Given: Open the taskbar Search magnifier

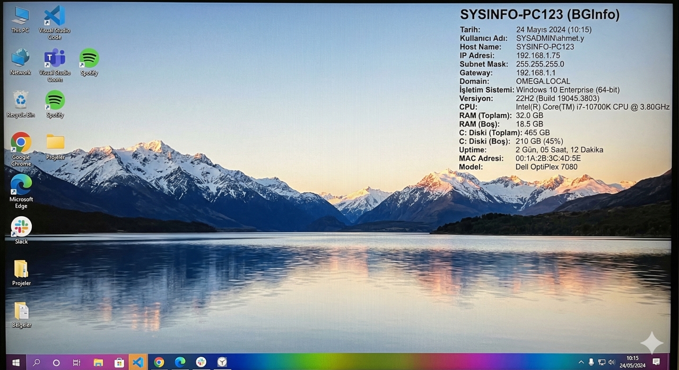Looking at the screenshot, I should tap(37, 362).
